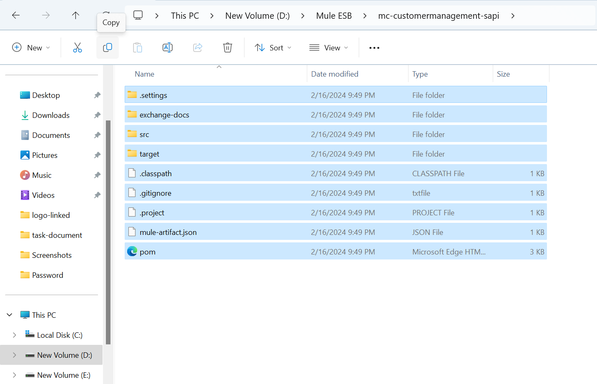The width and height of the screenshot is (597, 384).
Task: Click the Rename icon in toolbar
Action: [168, 47]
